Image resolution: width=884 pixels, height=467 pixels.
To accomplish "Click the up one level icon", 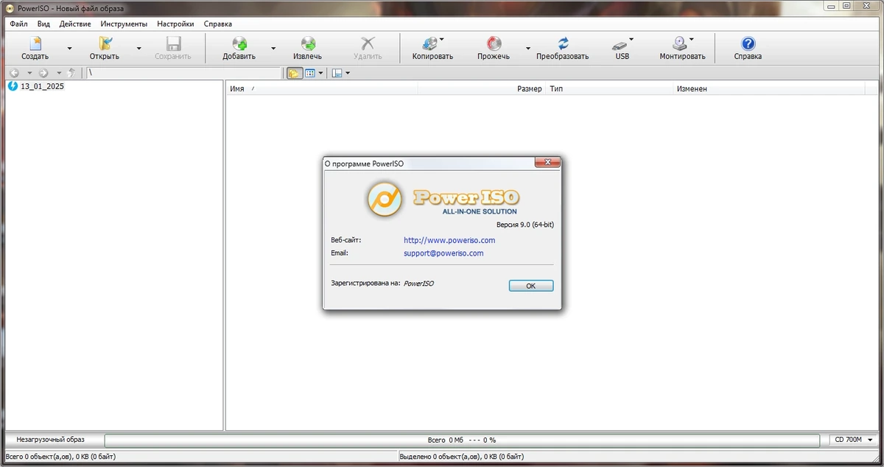I will click(71, 73).
